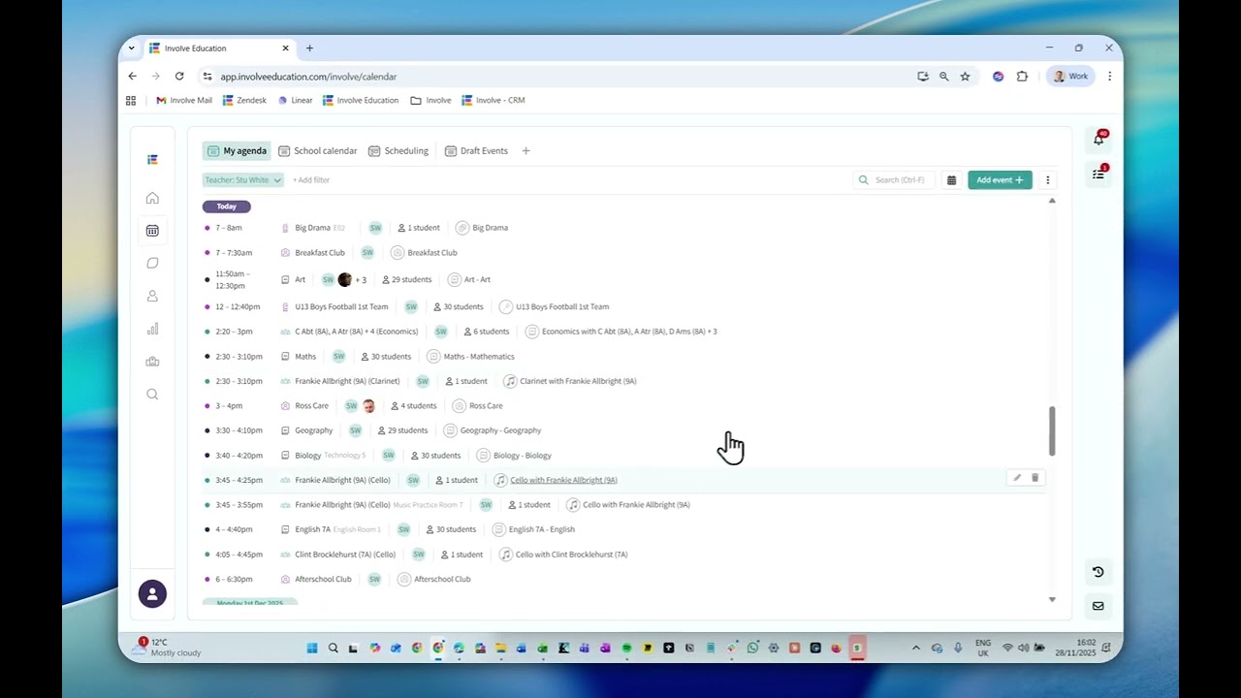
Task: Open the school building sidebar icon
Action: pyautogui.click(x=152, y=362)
